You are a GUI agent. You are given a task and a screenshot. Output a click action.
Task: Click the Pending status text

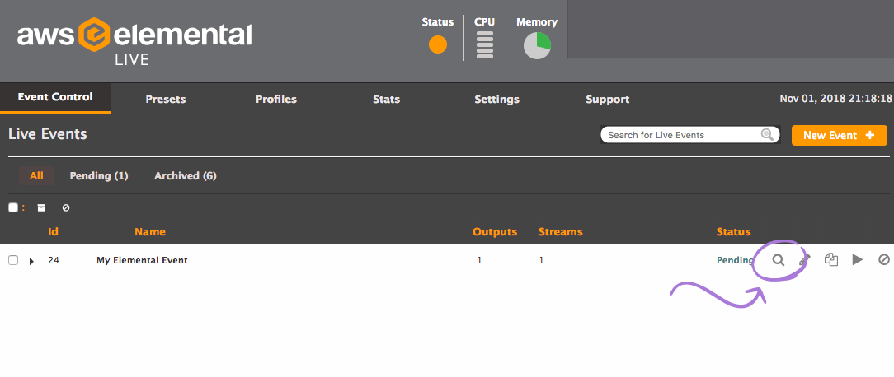pos(735,260)
